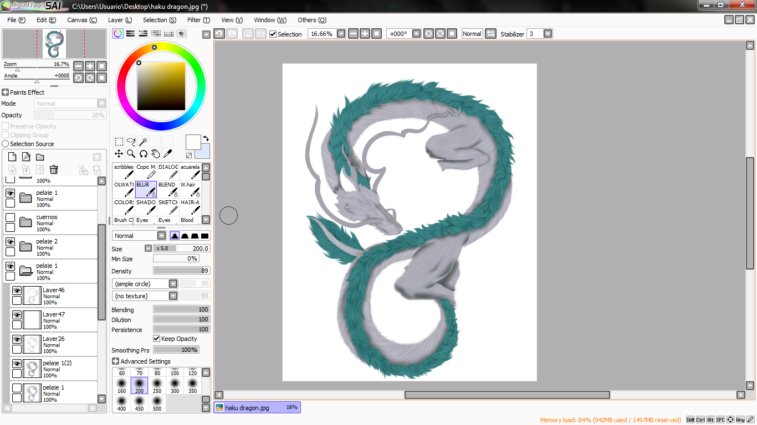Screen dimensions: 757x425
Task: Select the Eyedropper tool
Action: pyautogui.click(x=167, y=154)
